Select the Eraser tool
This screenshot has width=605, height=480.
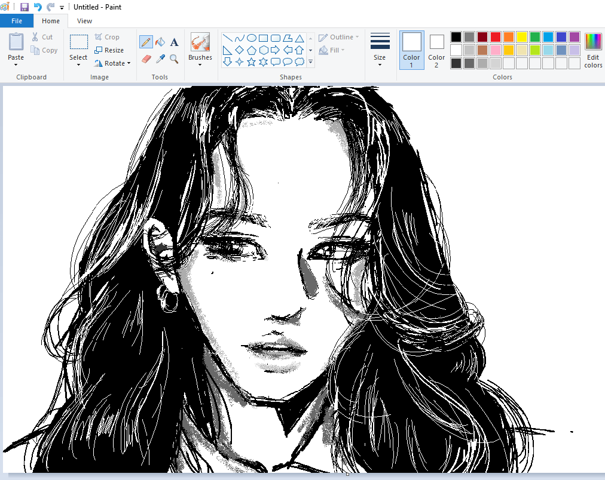point(145,59)
